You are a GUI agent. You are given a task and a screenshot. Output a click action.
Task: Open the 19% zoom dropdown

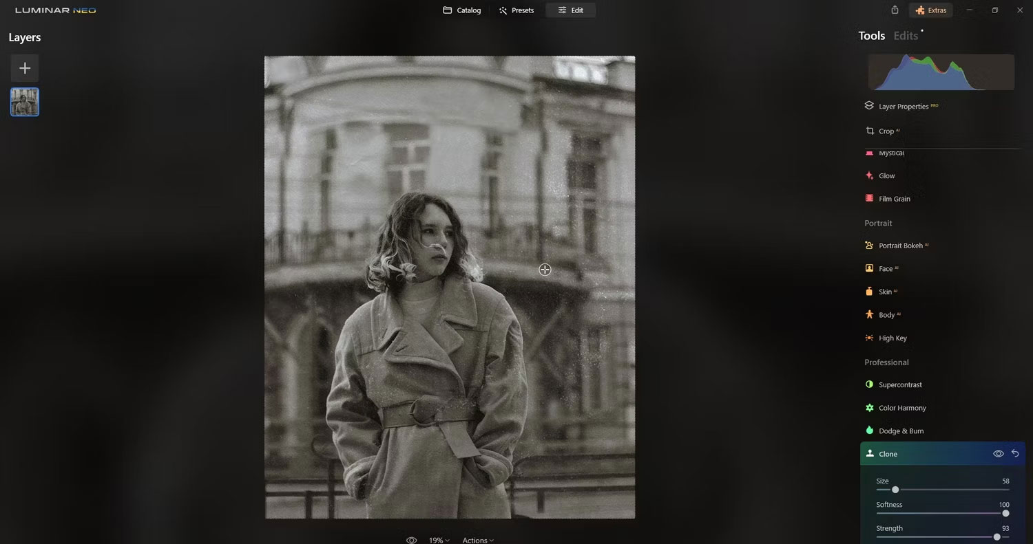[x=439, y=540]
